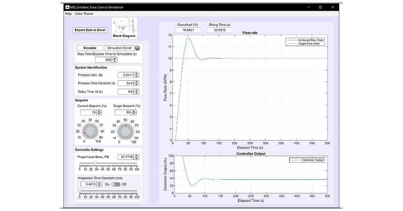The height and width of the screenshot is (211, 403).
Task: Click the Overshoot percentage field
Action: tap(188, 29)
